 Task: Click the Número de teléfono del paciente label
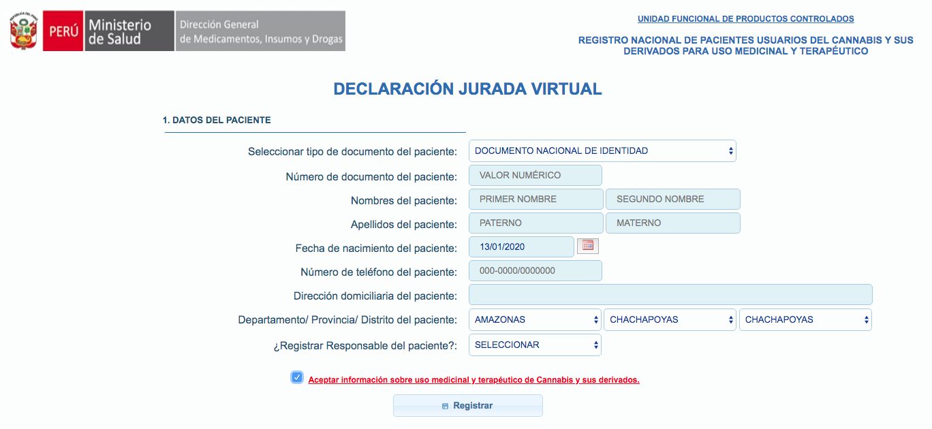(x=379, y=272)
